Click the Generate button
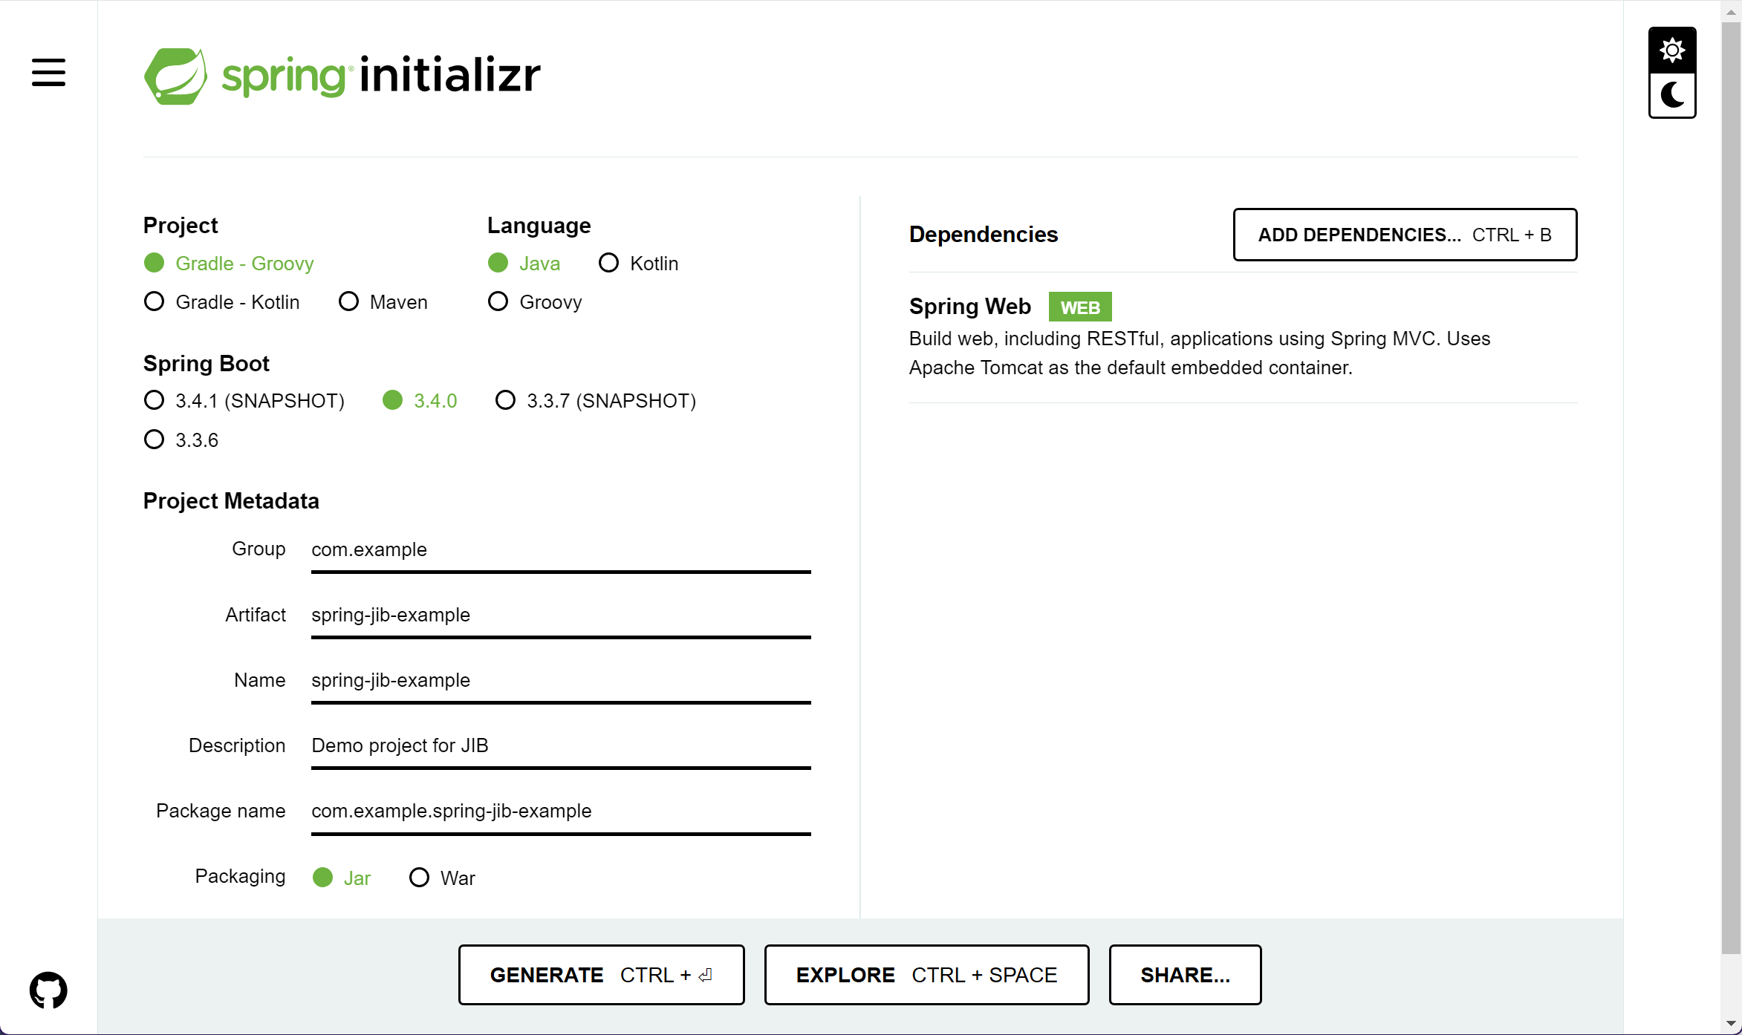1742x1035 pixels. [x=602, y=975]
